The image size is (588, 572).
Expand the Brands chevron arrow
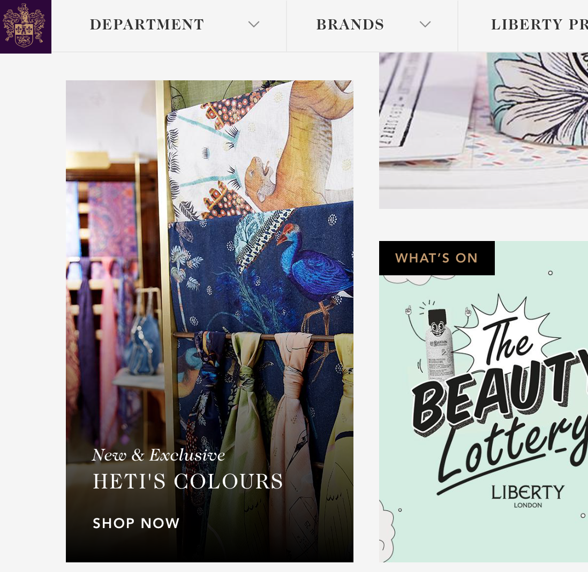pos(425,25)
